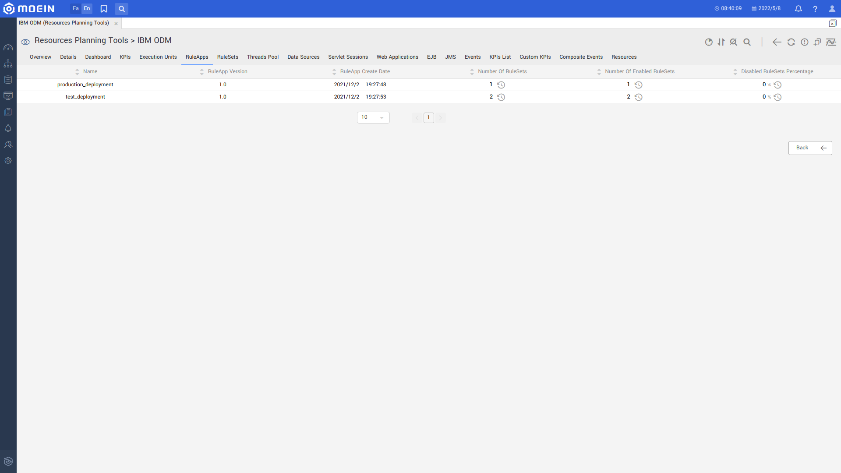Open the settings gear sidebar icon
Screen dimensions: 841x473
click(x=8, y=161)
